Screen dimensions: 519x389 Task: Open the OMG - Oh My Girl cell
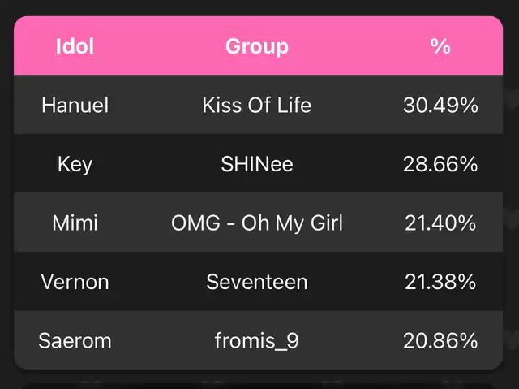pos(257,223)
